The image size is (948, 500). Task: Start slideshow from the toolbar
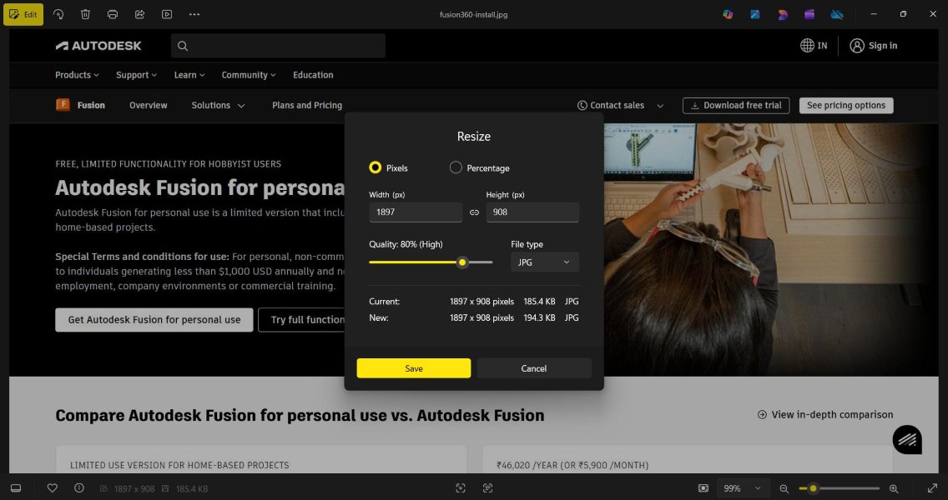coord(167,14)
